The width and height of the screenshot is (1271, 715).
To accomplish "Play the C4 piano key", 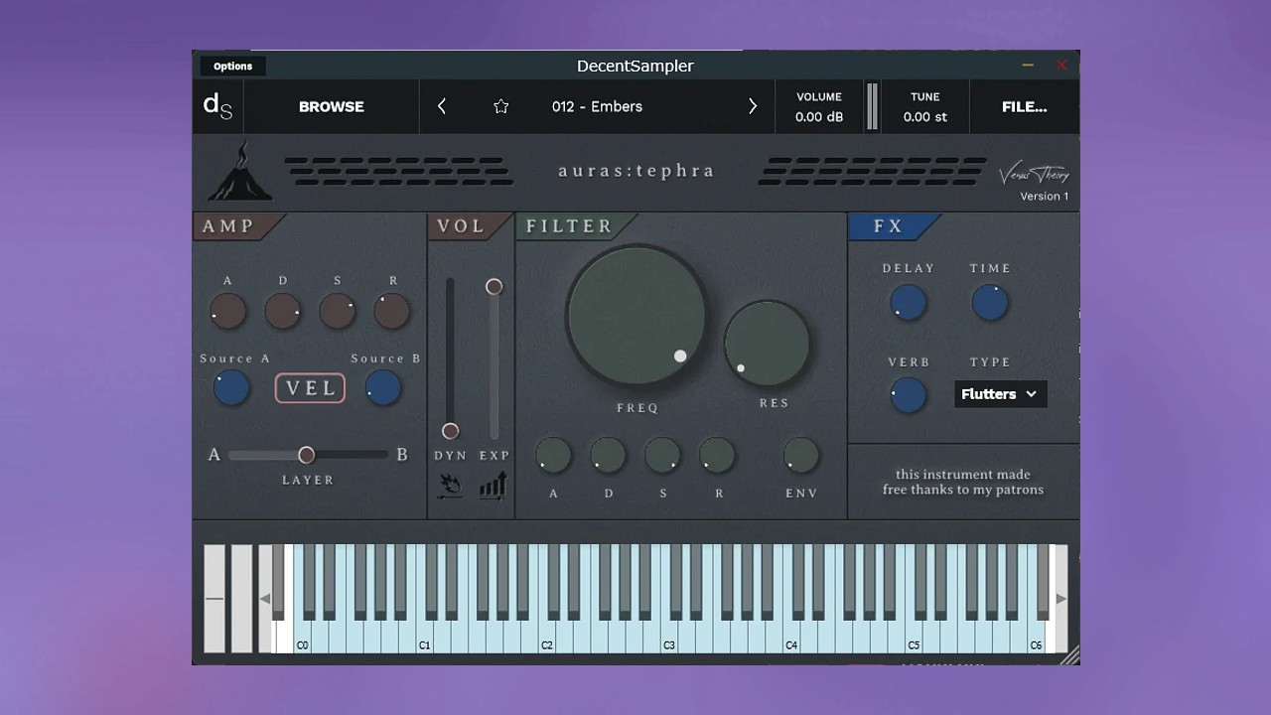I will pos(791,636).
